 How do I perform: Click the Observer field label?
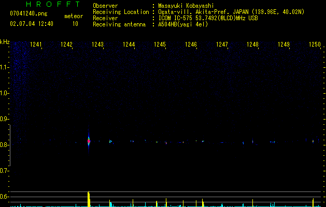(x=105, y=6)
